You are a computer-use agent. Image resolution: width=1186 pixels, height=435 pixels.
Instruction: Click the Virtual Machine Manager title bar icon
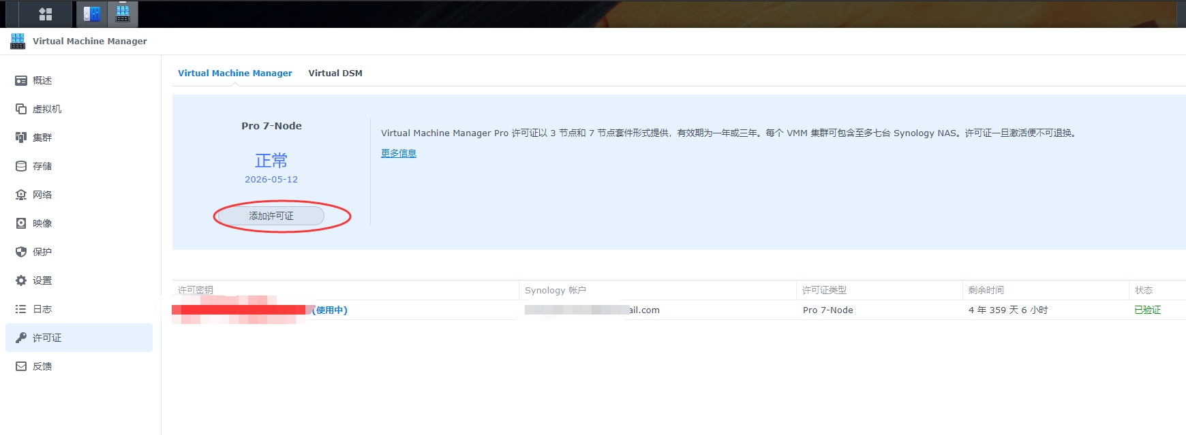coord(18,41)
